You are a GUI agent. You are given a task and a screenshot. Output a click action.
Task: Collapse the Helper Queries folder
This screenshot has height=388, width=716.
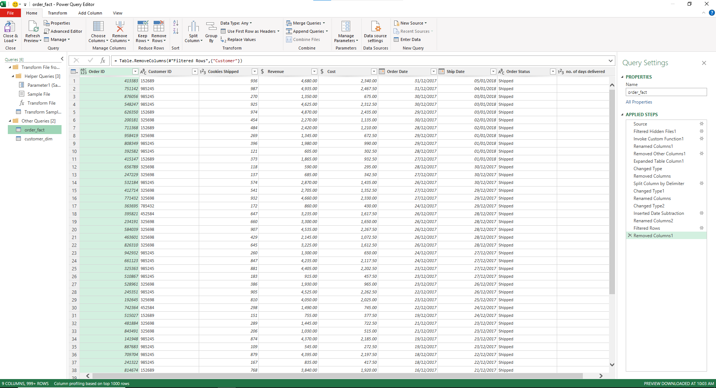[13, 76]
